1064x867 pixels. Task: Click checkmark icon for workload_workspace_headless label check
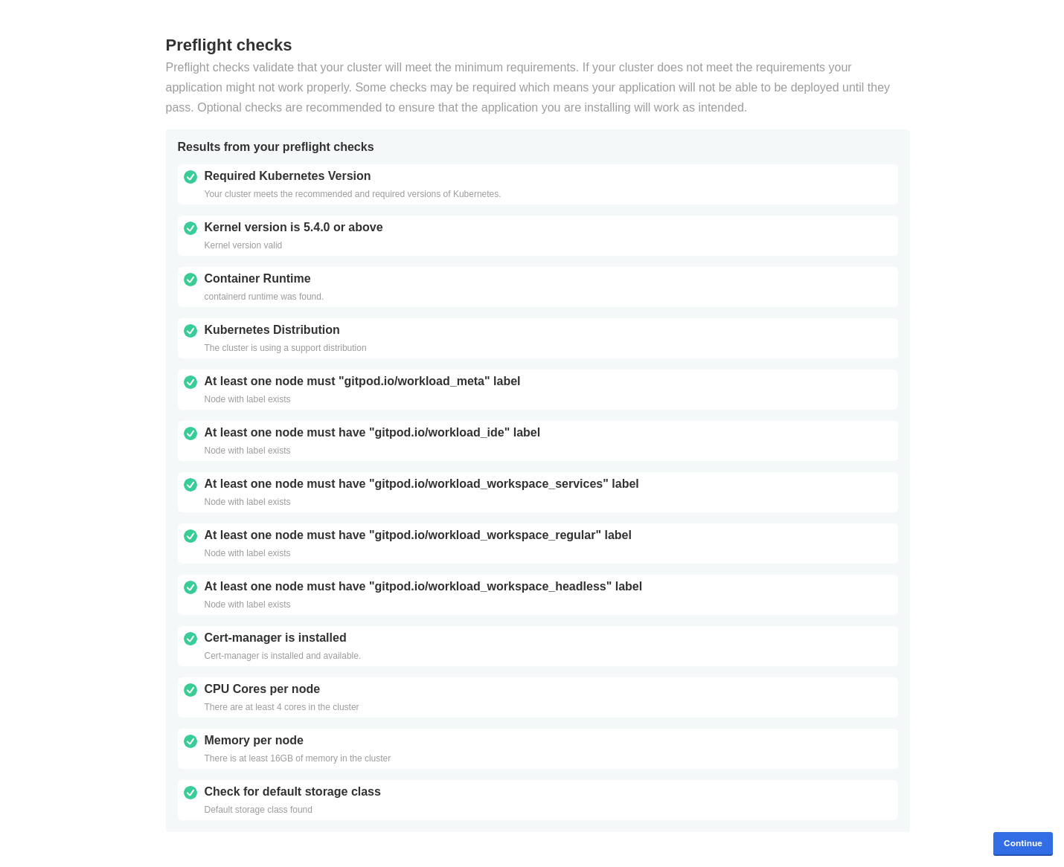190,587
